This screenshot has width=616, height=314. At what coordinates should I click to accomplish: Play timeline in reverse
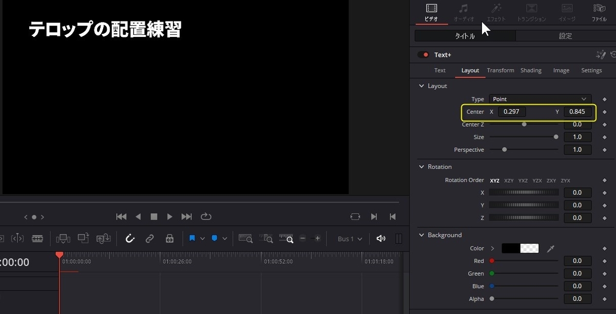(138, 217)
